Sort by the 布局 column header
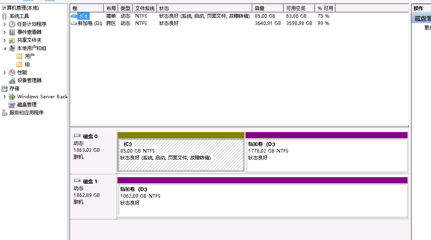The image size is (431, 240). click(x=111, y=8)
